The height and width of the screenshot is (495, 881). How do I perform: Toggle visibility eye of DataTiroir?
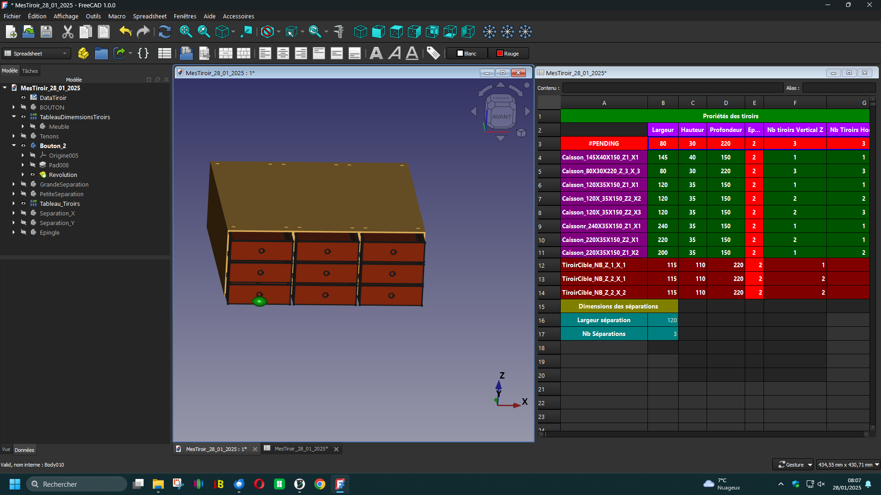pos(23,98)
